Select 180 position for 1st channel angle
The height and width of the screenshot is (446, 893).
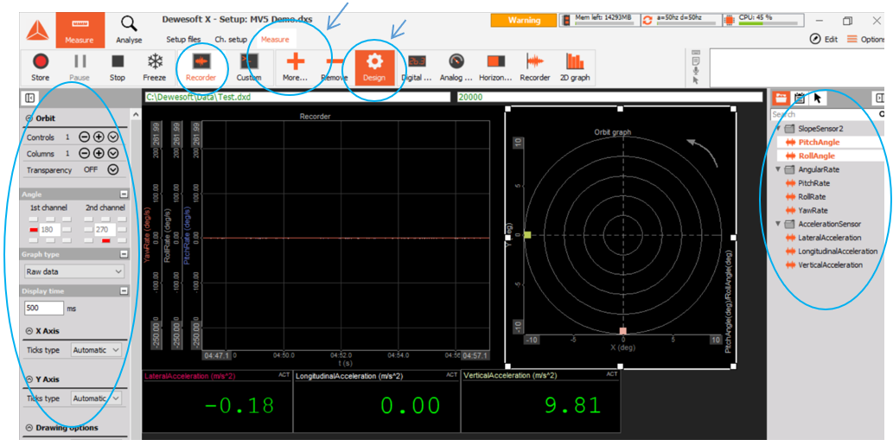point(34,230)
